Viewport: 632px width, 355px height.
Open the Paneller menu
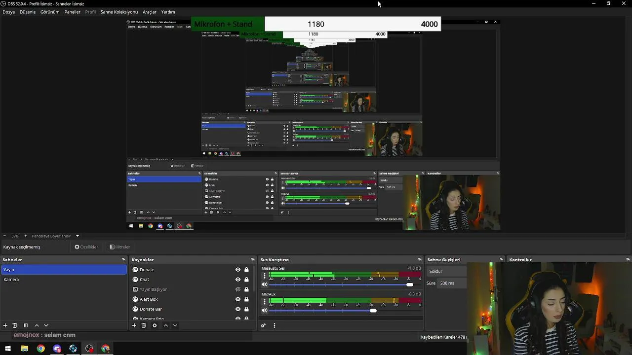(73, 12)
